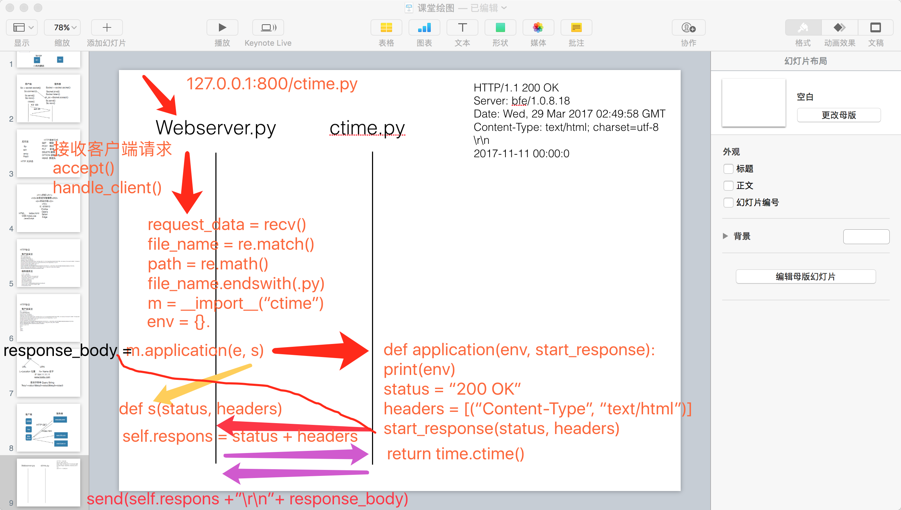Screen dimensions: 901x510
Task: Click the collaborate (协作) icon
Action: tap(688, 27)
